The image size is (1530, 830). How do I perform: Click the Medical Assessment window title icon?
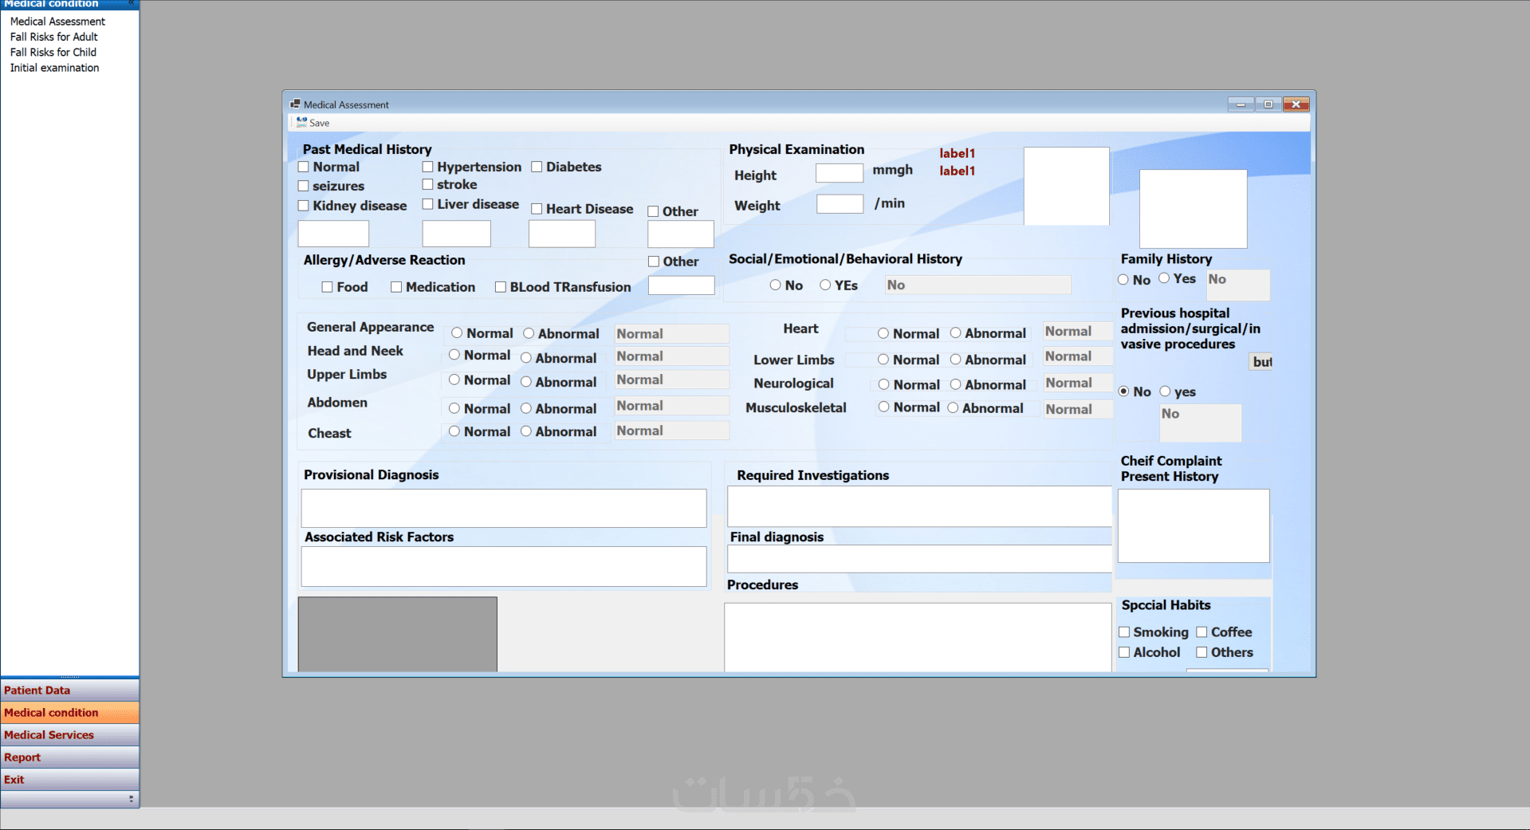point(295,104)
